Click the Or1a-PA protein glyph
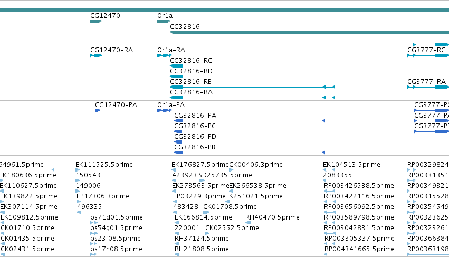This screenshot has width=449, height=257. 165,110
